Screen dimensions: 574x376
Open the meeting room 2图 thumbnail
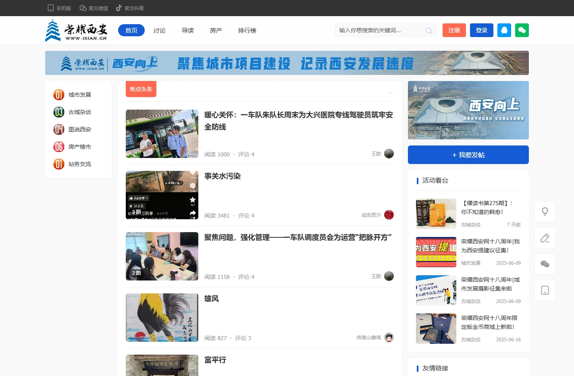pos(162,256)
